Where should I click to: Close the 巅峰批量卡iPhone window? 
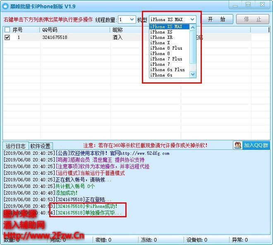[x=262, y=5]
